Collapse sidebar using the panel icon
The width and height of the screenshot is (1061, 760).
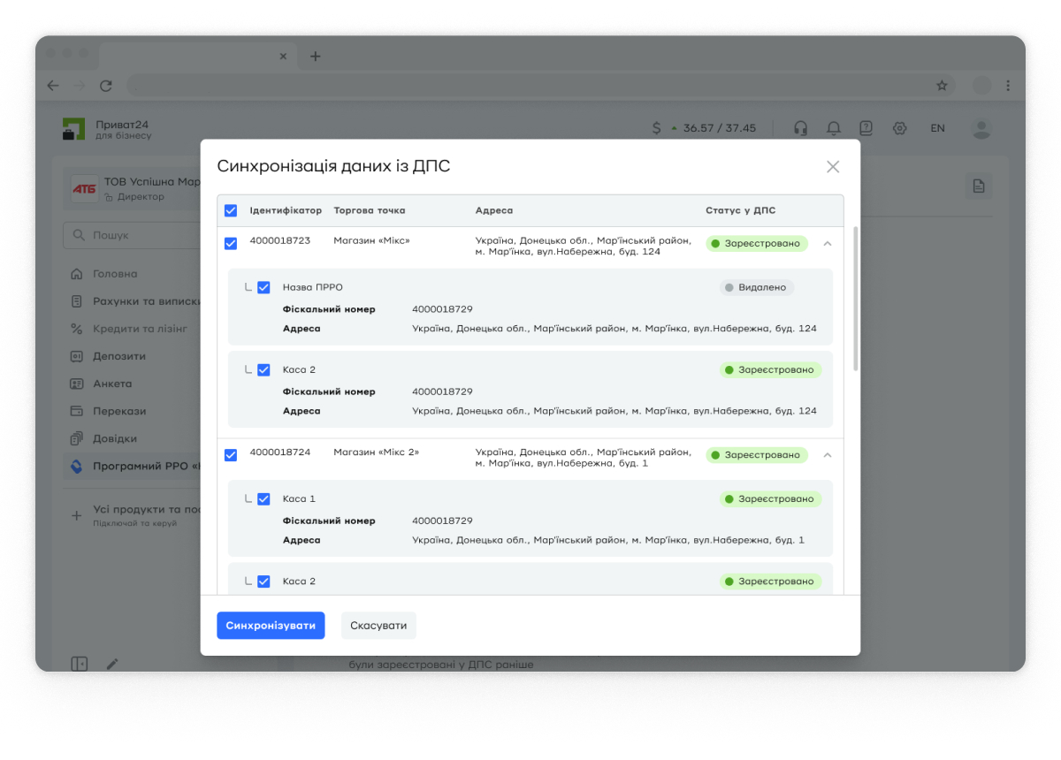pyautogui.click(x=80, y=664)
